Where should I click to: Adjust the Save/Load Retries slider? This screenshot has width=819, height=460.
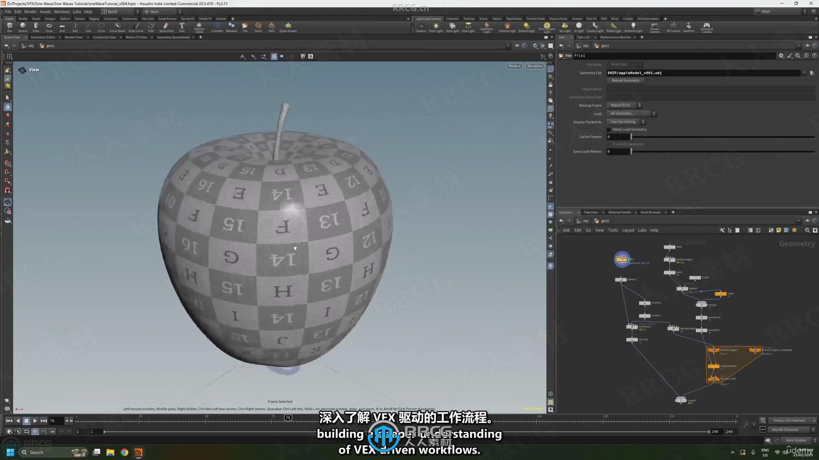(723, 151)
